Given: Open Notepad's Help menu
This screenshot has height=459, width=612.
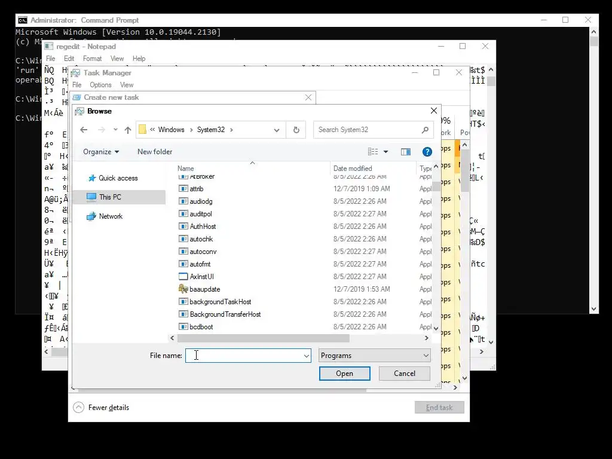Looking at the screenshot, I should pos(139,59).
